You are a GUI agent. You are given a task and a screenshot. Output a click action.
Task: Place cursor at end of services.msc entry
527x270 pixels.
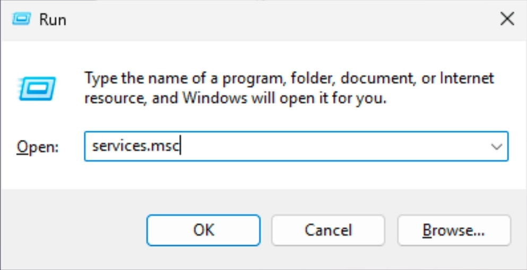[182, 147]
